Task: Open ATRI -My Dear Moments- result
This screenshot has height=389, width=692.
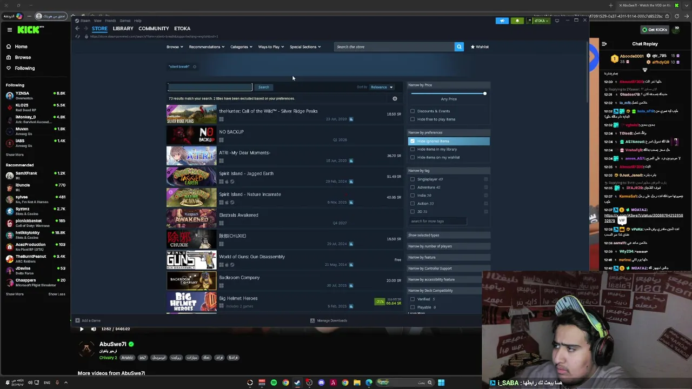Action: [x=284, y=156]
